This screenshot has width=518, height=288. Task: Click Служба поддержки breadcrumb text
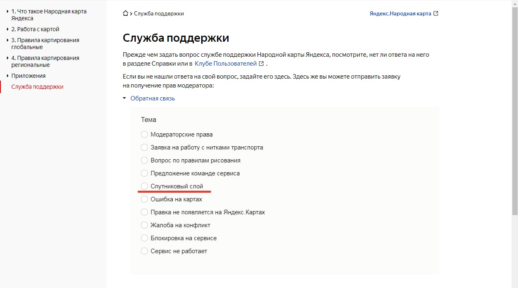point(159,13)
